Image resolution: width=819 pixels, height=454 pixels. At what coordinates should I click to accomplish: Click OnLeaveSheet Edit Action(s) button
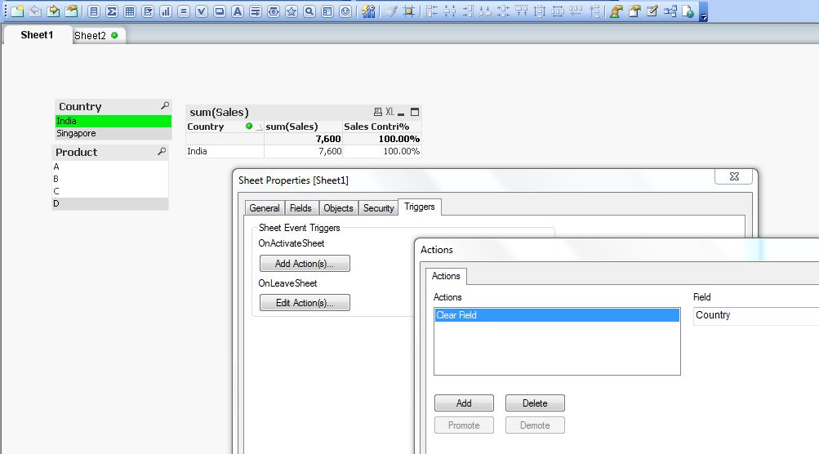[x=305, y=302]
